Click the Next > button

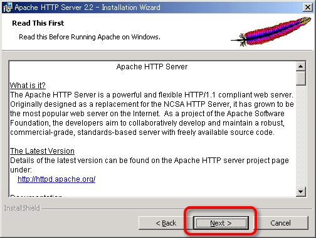[221, 223]
